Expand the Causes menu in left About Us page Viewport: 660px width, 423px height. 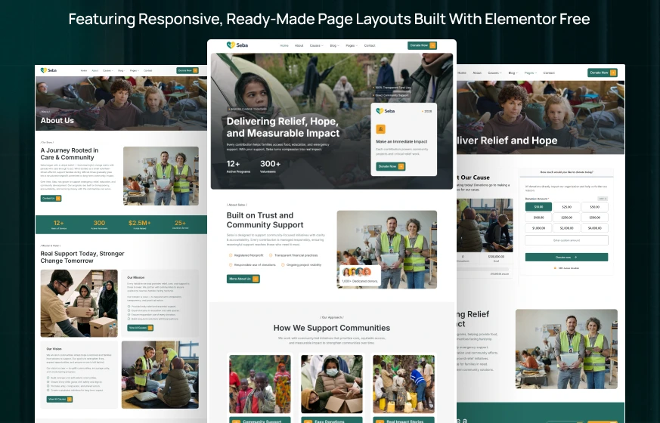click(108, 71)
